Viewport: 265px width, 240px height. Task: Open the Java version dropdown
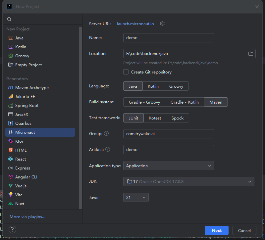[x=136, y=197]
